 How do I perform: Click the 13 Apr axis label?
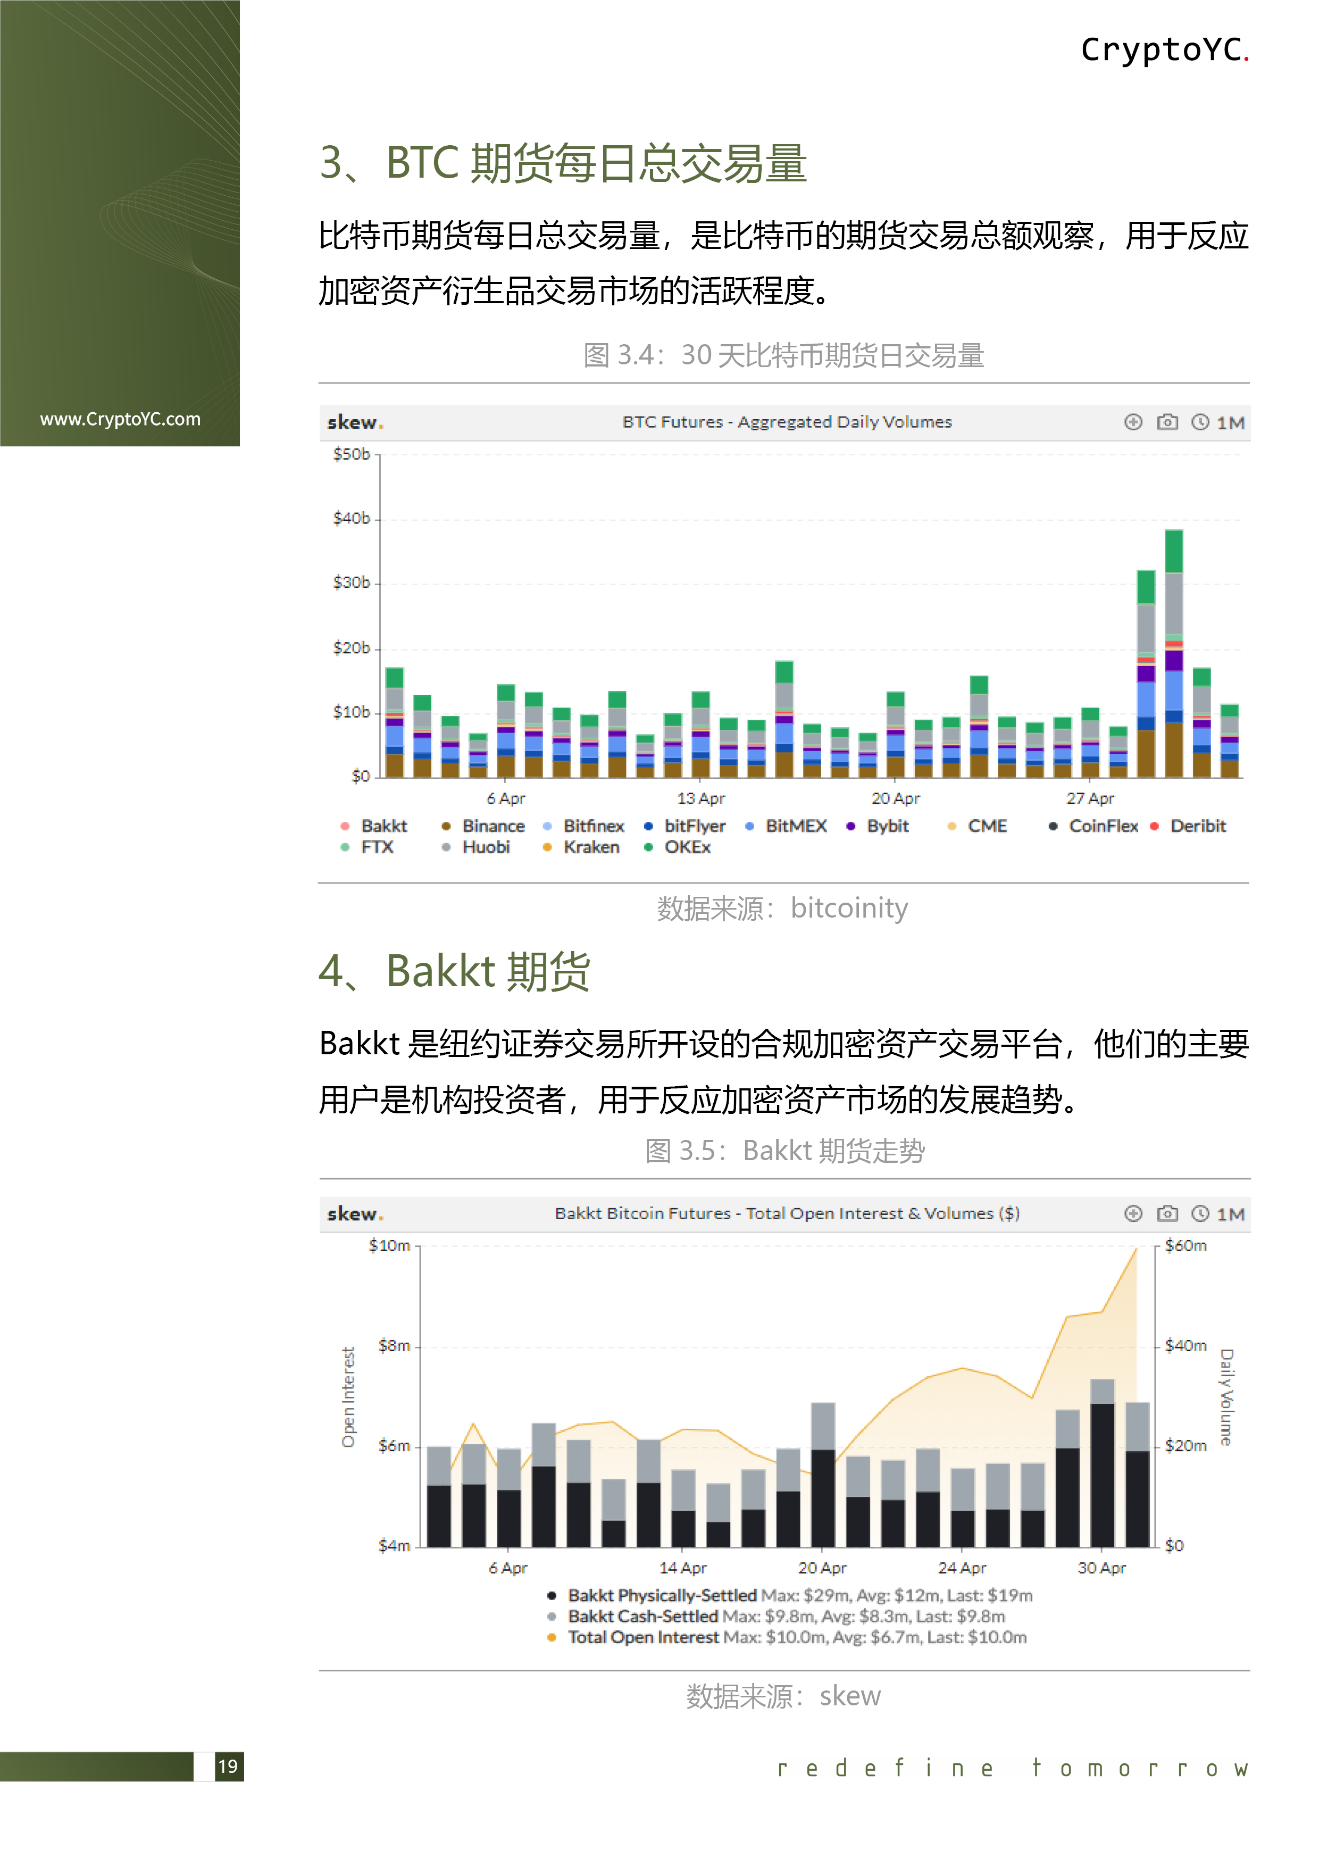(x=700, y=798)
